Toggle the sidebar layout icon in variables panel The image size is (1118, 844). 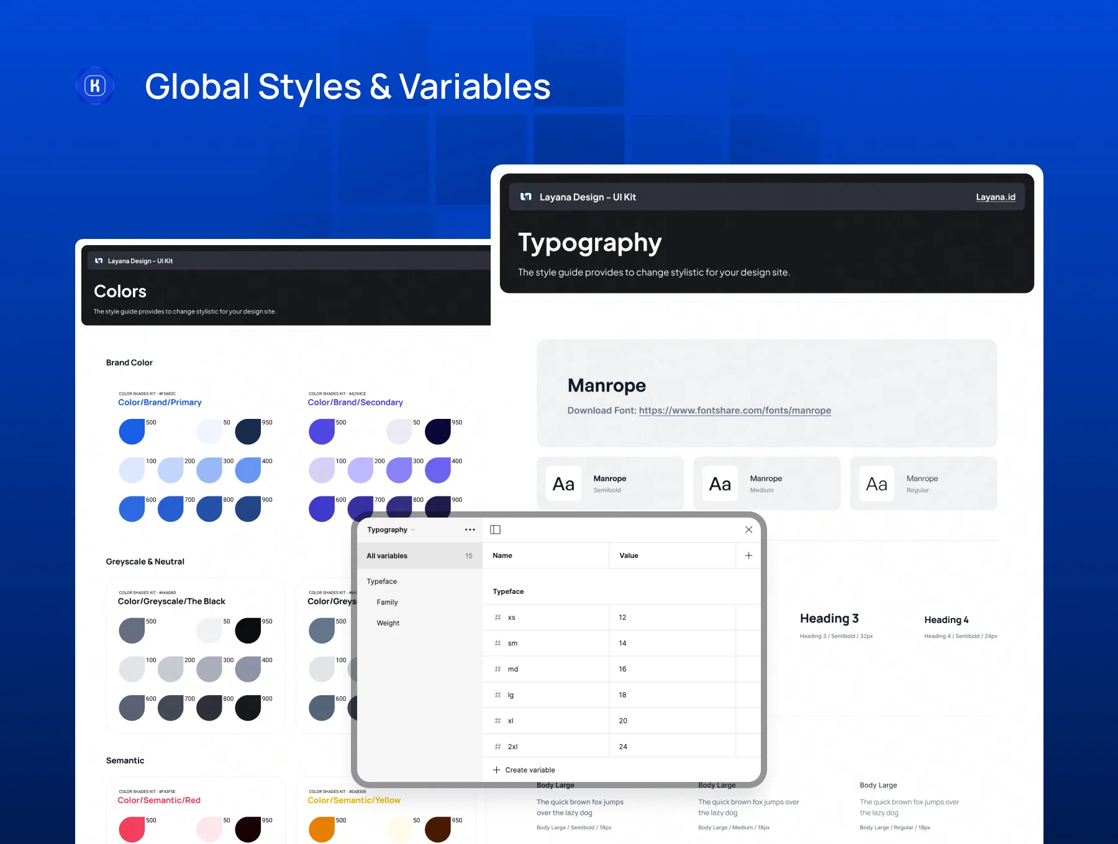[x=495, y=529]
